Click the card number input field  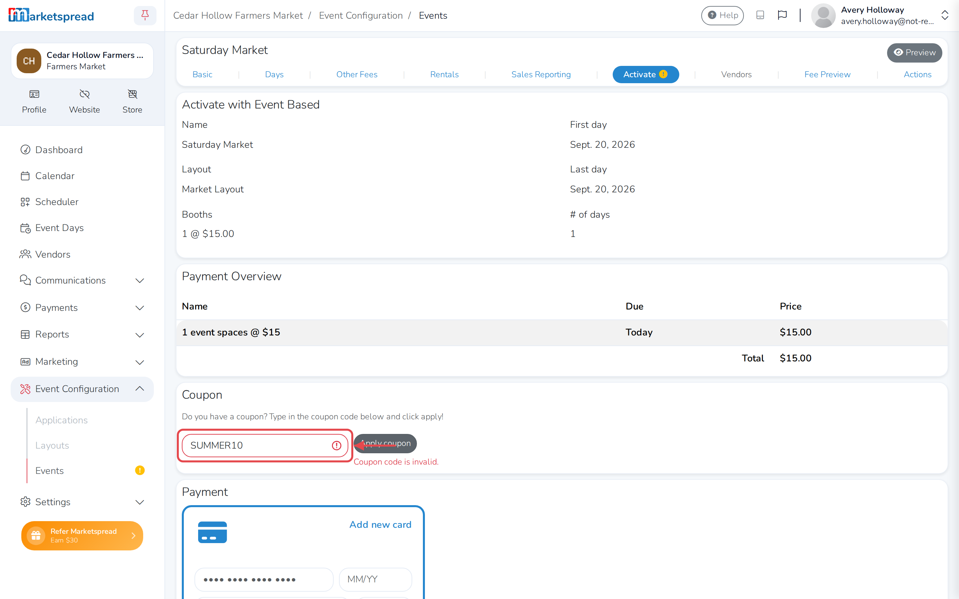click(x=264, y=579)
